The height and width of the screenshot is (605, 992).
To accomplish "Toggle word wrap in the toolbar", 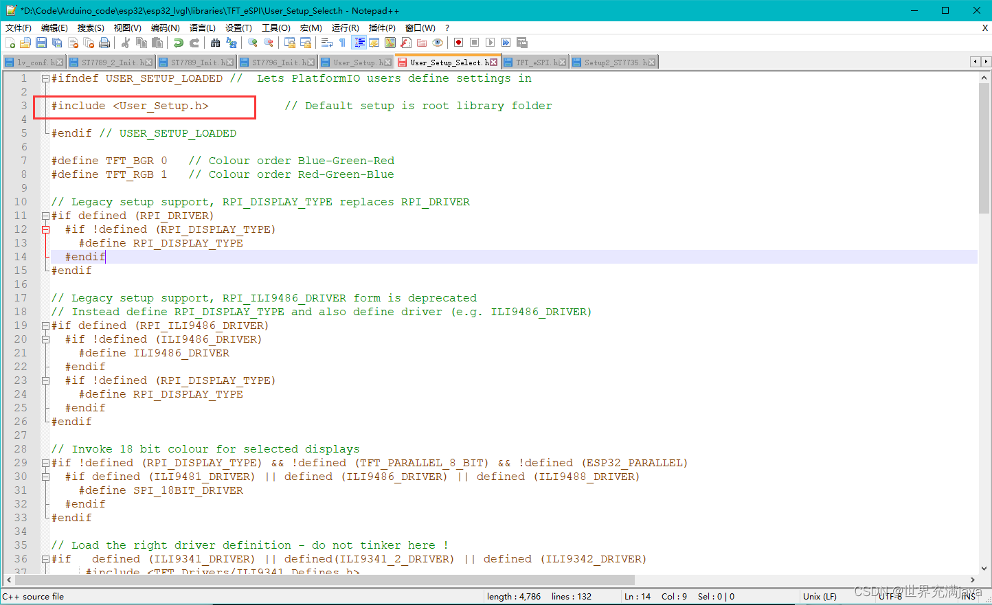I will (x=327, y=43).
